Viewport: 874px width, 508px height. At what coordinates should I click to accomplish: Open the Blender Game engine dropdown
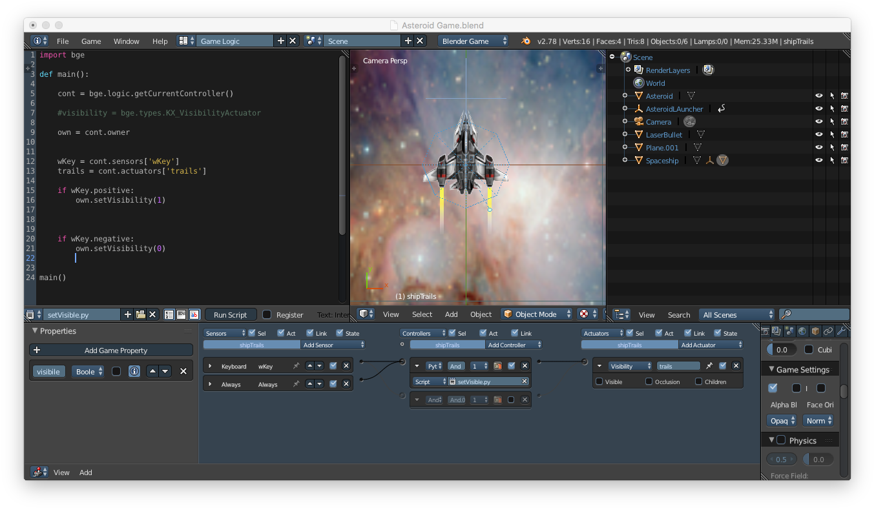[472, 41]
